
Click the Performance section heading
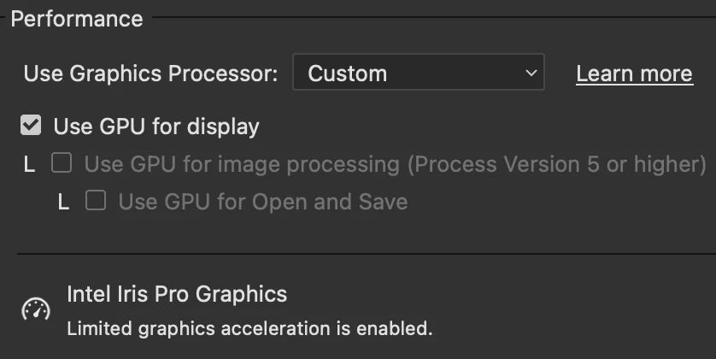pos(77,19)
